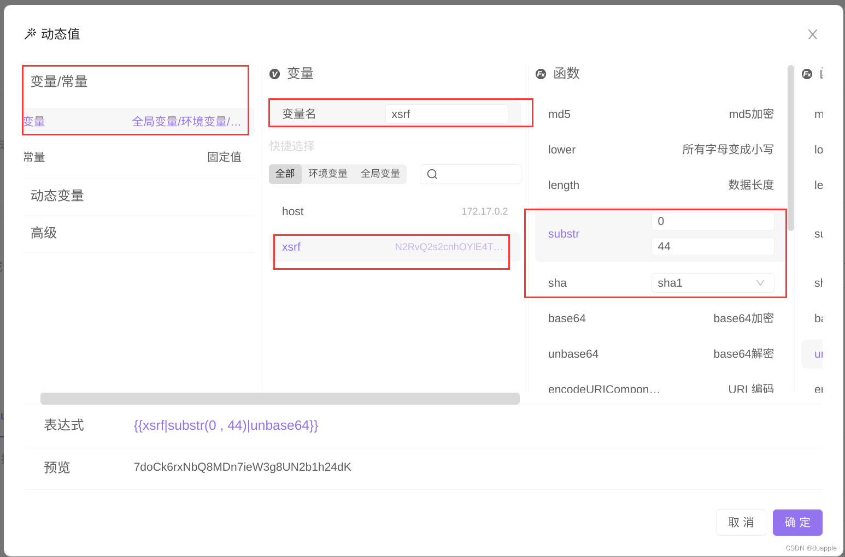The image size is (845, 557).
Task: Choose the base64 加密 function
Action: coord(661,318)
